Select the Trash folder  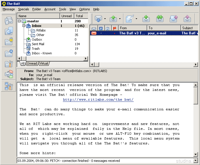pos(36,49)
